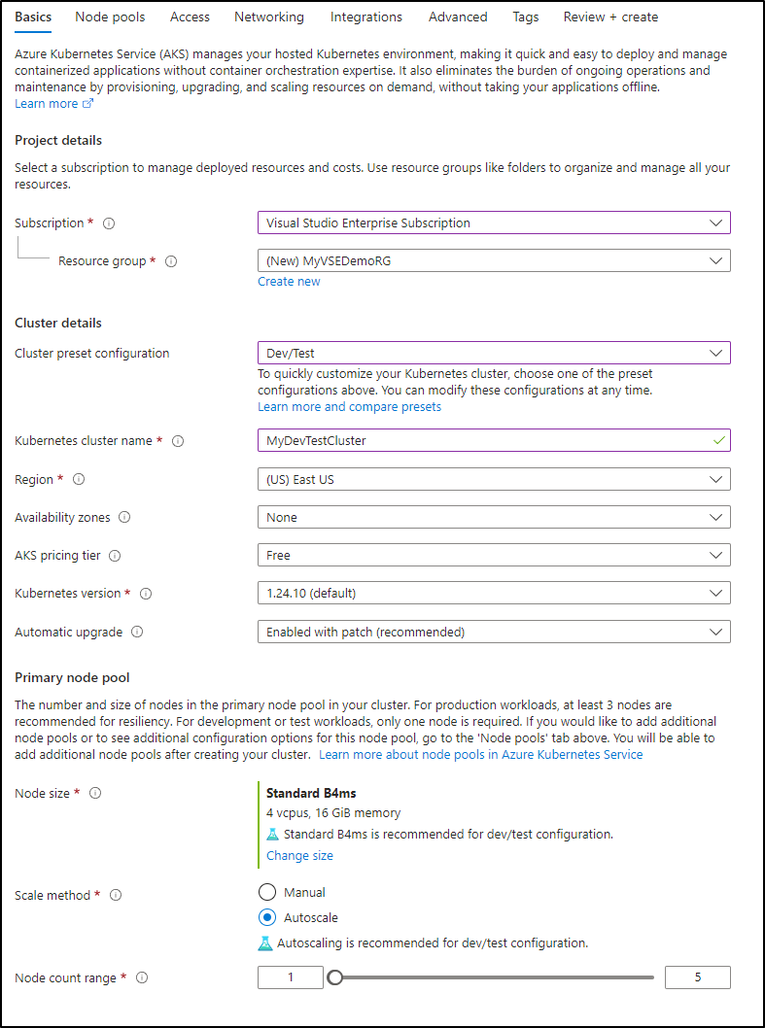Click the Change size link

coord(299,856)
